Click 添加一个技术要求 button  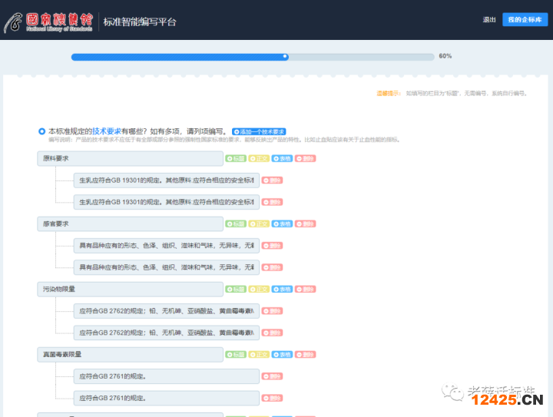tap(259, 131)
